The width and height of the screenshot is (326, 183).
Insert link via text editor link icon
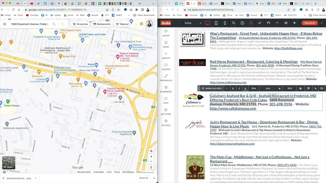point(315,88)
